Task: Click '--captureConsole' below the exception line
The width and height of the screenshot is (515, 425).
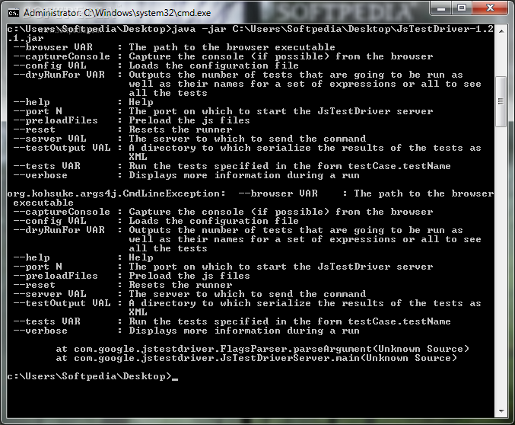Action: pos(62,212)
